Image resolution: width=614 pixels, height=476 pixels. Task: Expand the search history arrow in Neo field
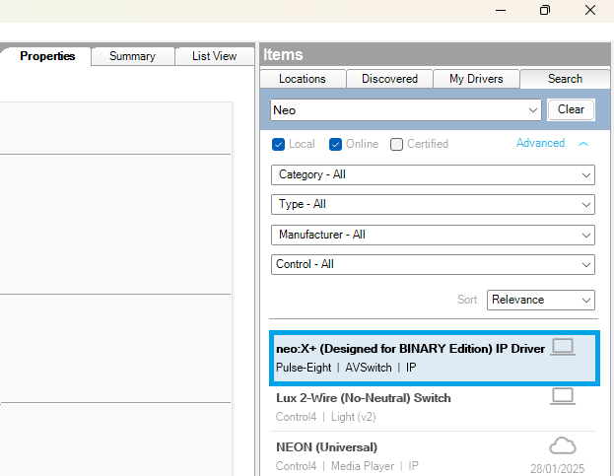click(533, 110)
